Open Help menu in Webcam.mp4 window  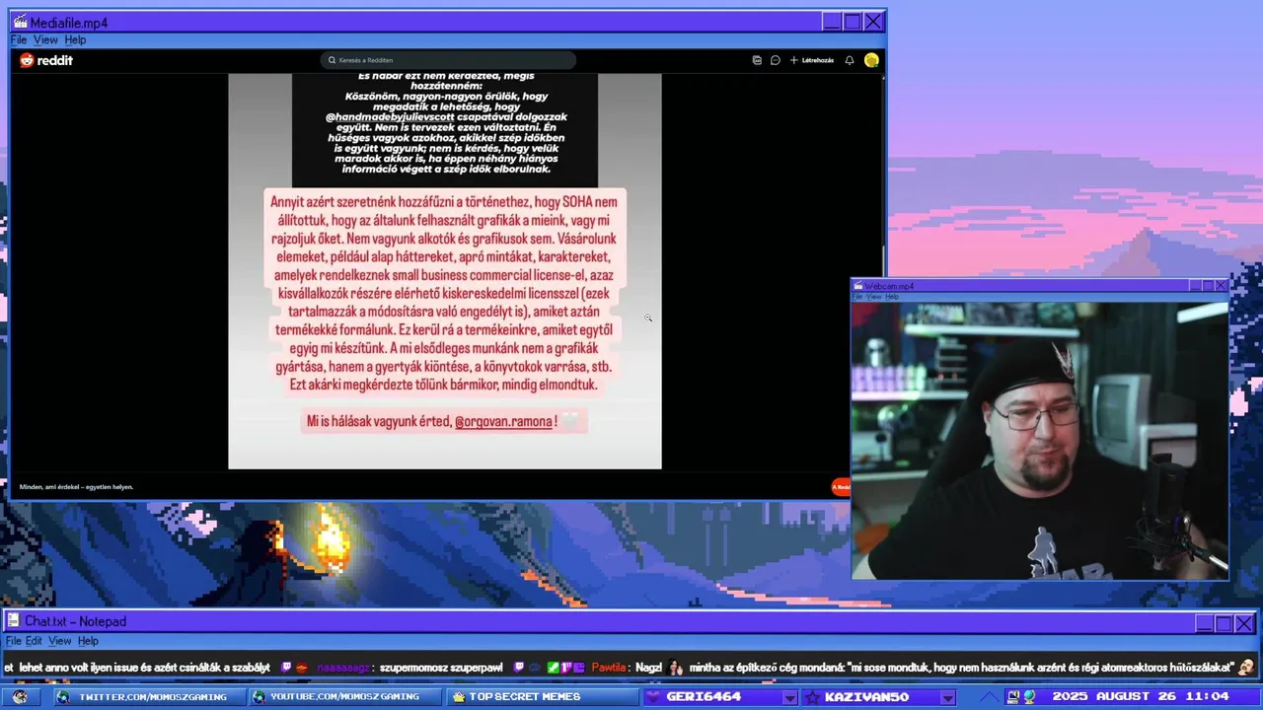(x=892, y=297)
